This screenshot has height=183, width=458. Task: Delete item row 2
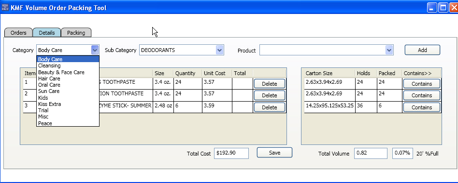point(269,95)
